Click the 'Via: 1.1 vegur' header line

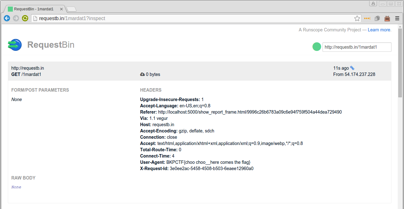[154, 118]
